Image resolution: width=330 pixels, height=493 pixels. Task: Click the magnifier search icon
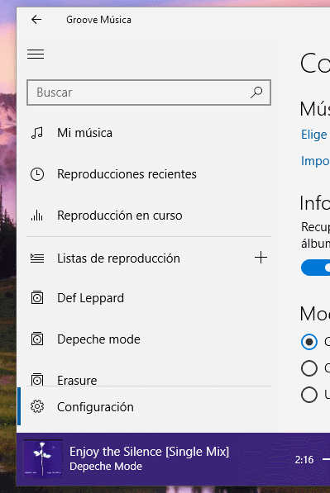pos(256,92)
